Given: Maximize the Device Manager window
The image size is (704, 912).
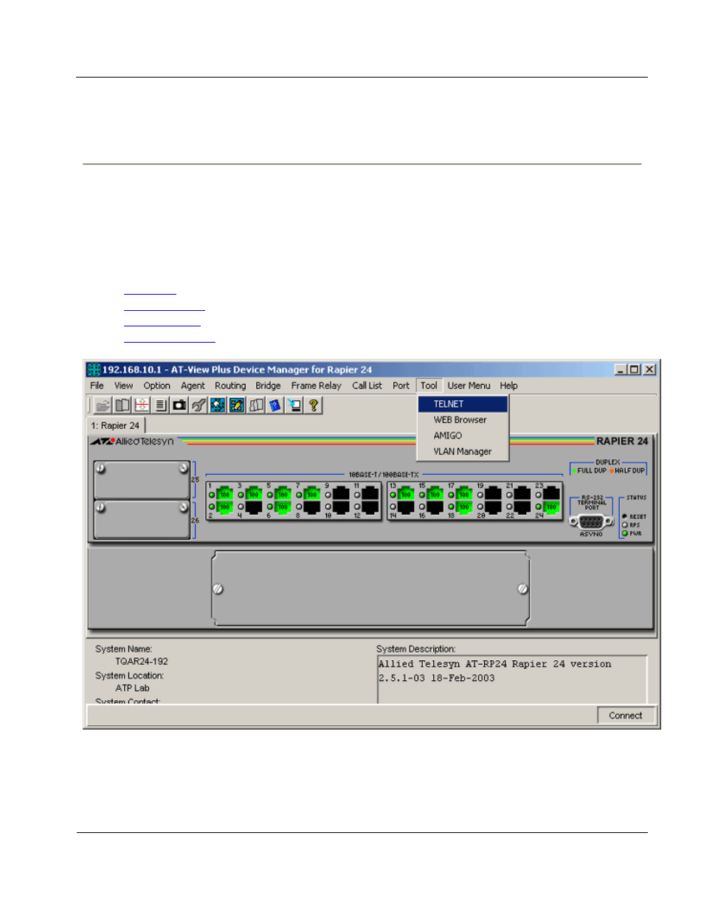Looking at the screenshot, I should pos(634,369).
